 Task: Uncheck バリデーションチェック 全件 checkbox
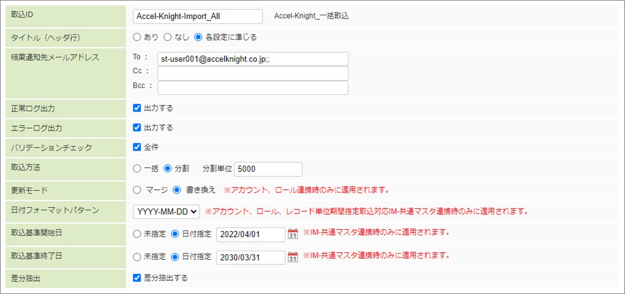[138, 147]
